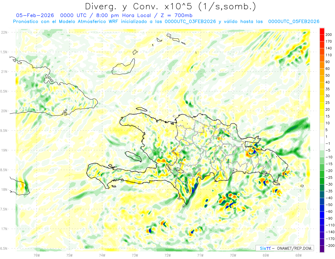
Task: Click the '22N' latitude axis label
Action: 4,32
